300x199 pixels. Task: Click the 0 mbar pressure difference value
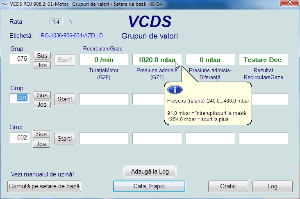coord(210,60)
